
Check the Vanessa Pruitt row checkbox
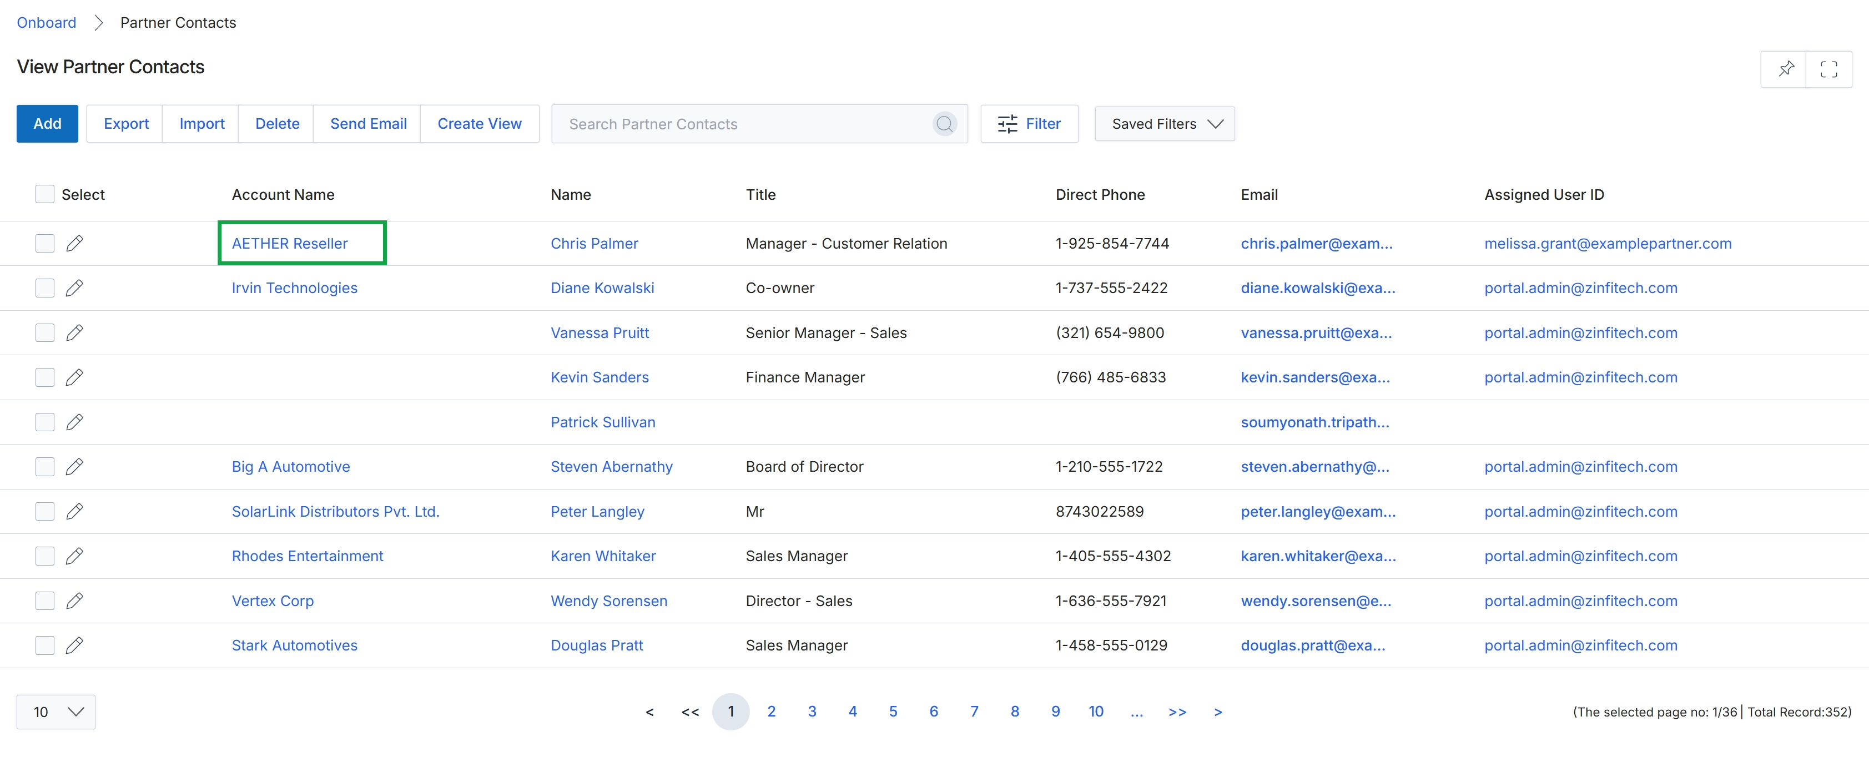point(45,333)
